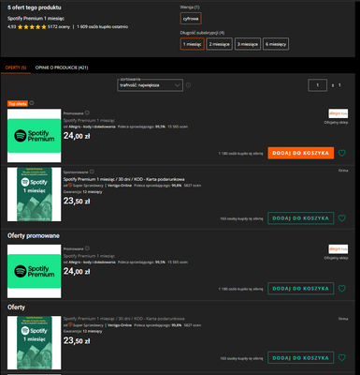Viewport: 360px width, 375px height.
Task: Favorite the sponsored 23,50 zł Vertigo-Online offer via its heart icon
Action: [x=342, y=218]
